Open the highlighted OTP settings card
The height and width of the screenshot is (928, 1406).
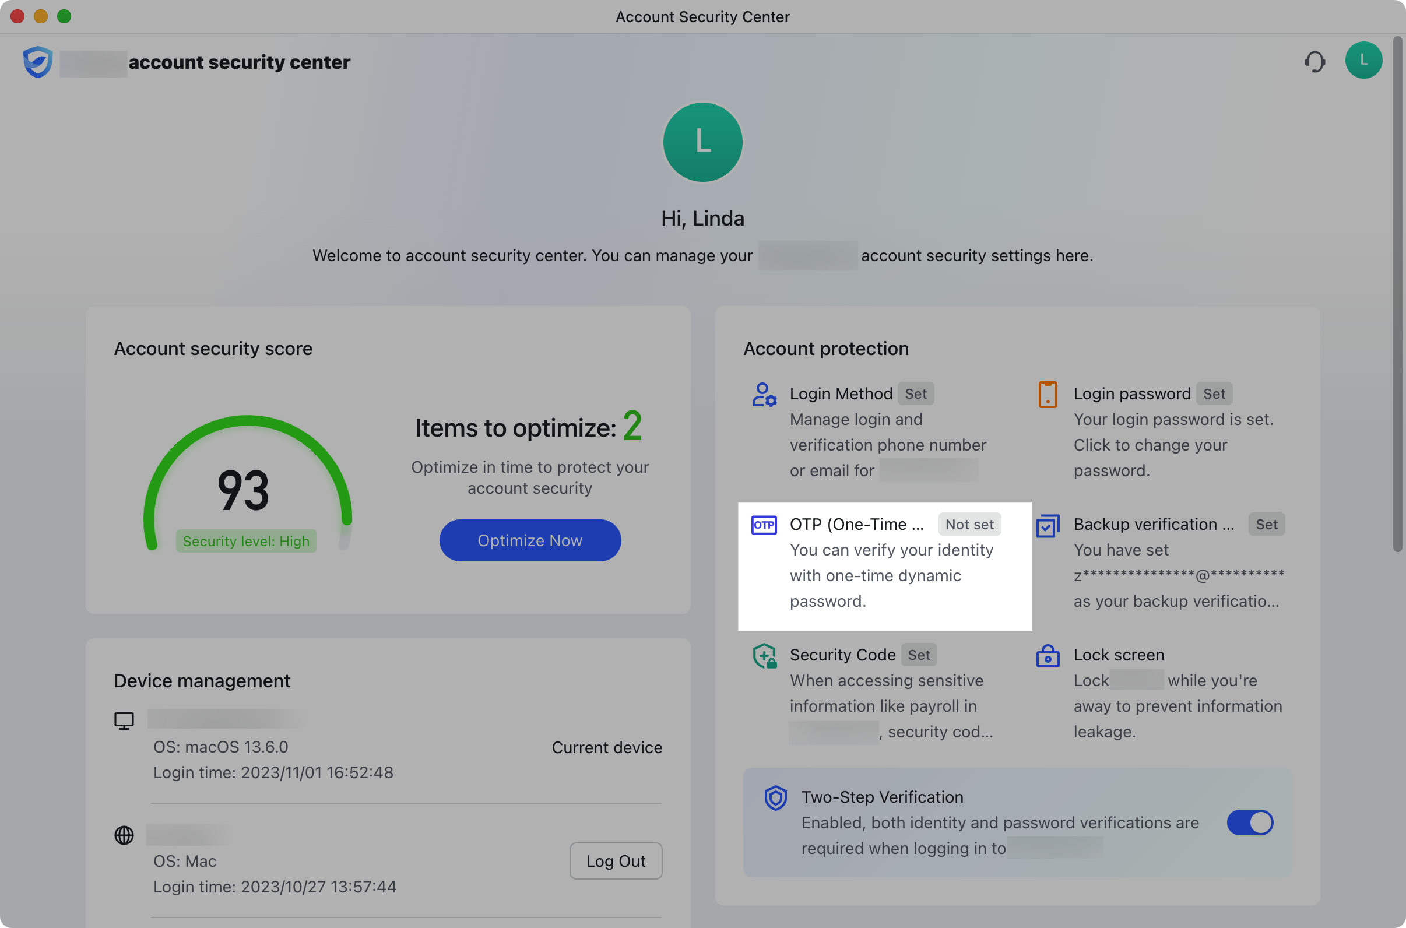click(884, 566)
